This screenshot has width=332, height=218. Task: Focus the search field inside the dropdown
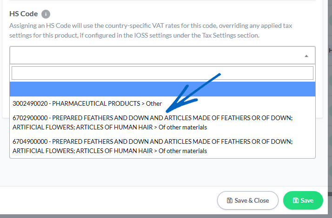(162, 73)
